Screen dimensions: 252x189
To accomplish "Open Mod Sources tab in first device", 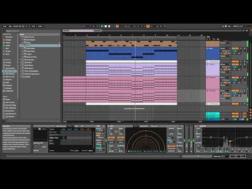I will pyautogui.click(x=61, y=126).
